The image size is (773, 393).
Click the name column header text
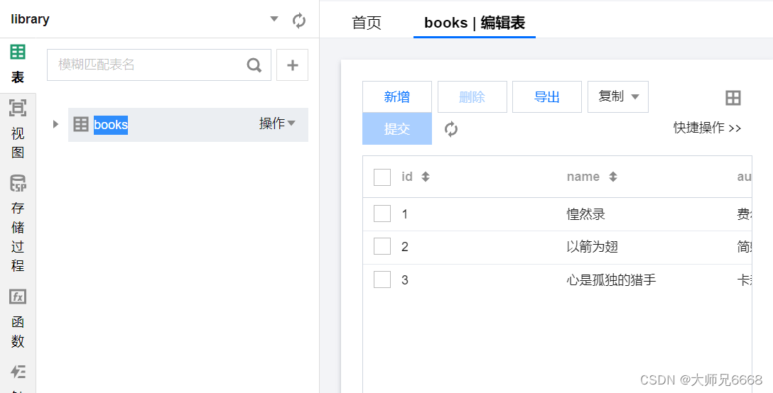click(583, 177)
